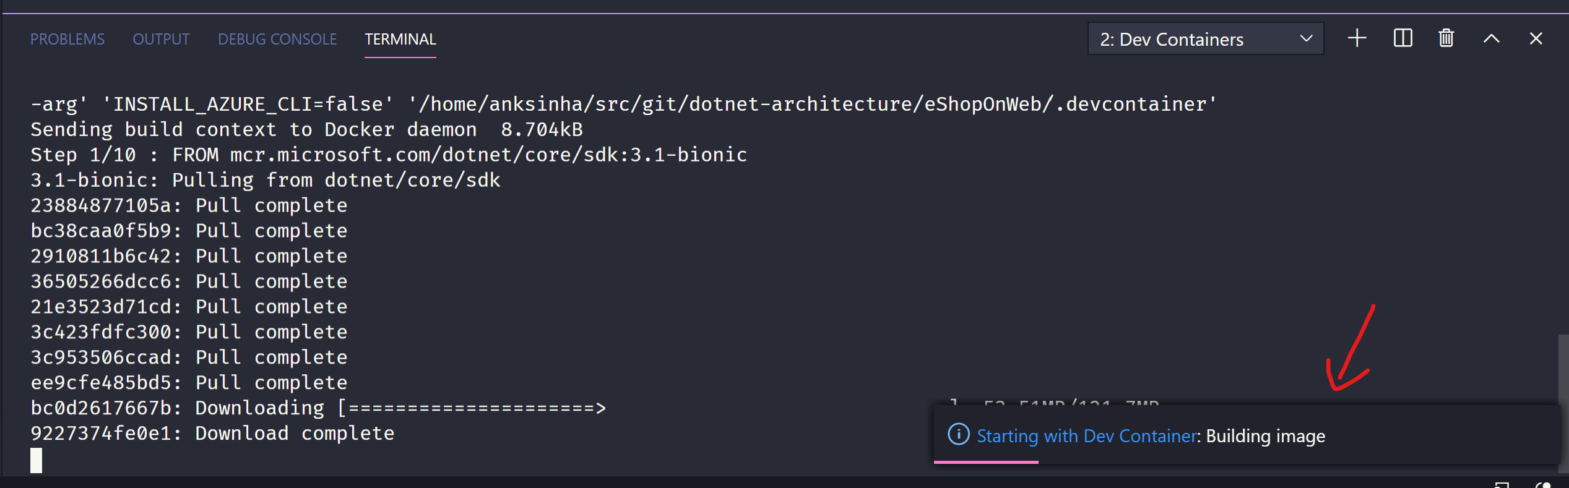Screen dimensions: 1569x488
Task: Click the chevron on the terminal dropdown
Action: [x=1307, y=38]
